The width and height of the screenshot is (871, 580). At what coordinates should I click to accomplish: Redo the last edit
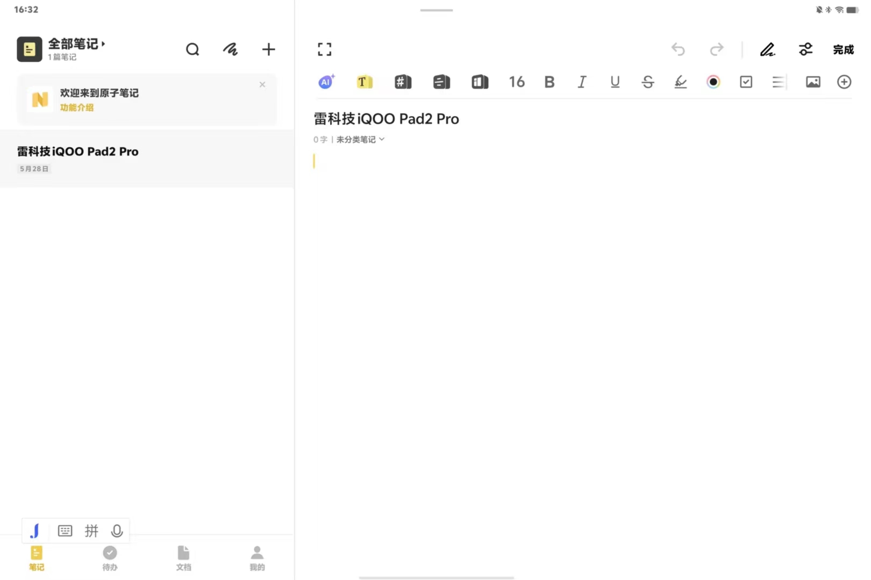tap(717, 49)
